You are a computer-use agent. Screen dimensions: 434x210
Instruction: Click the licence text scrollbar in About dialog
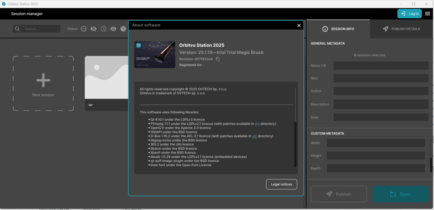click(x=295, y=105)
